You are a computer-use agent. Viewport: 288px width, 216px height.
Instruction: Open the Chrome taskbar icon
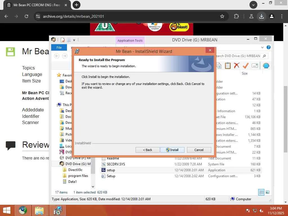click(22, 210)
